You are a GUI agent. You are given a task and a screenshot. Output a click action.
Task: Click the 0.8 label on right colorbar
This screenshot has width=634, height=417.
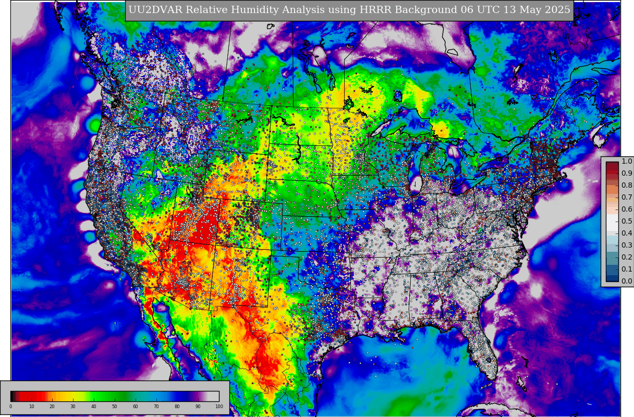627,186
